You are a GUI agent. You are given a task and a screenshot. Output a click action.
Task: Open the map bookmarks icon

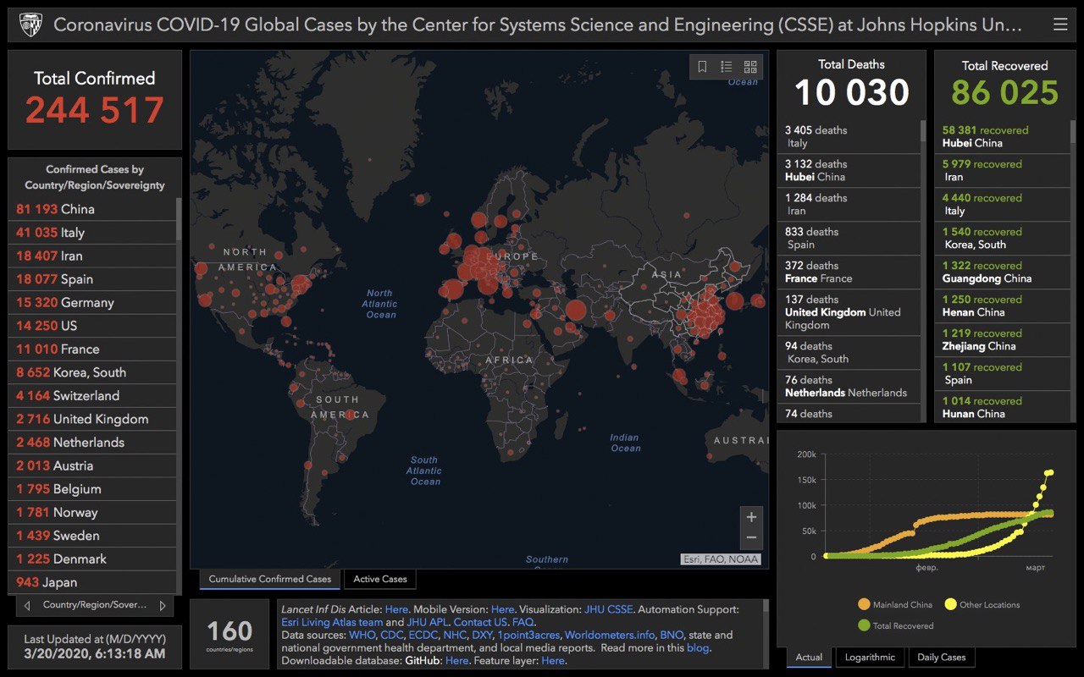point(702,67)
